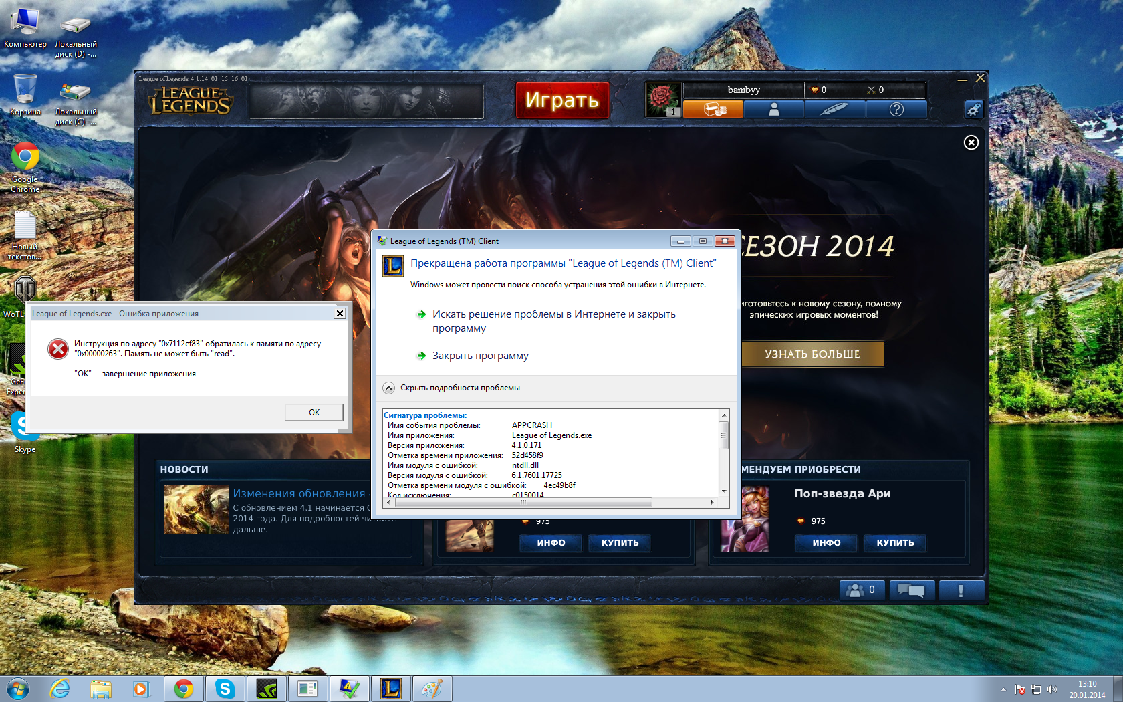Switch to Chrome on the taskbar
1123x702 pixels.
[x=183, y=689]
